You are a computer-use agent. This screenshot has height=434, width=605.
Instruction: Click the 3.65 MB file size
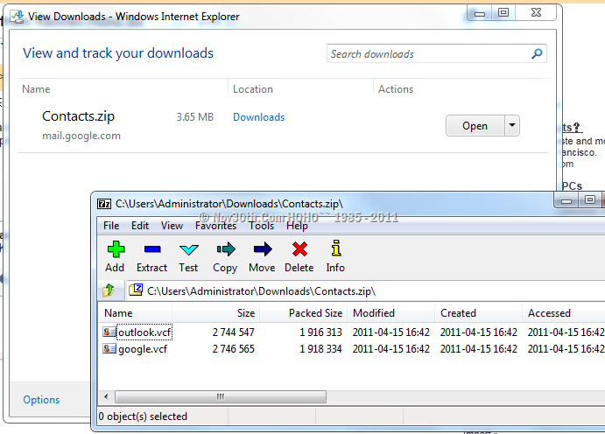[195, 117]
